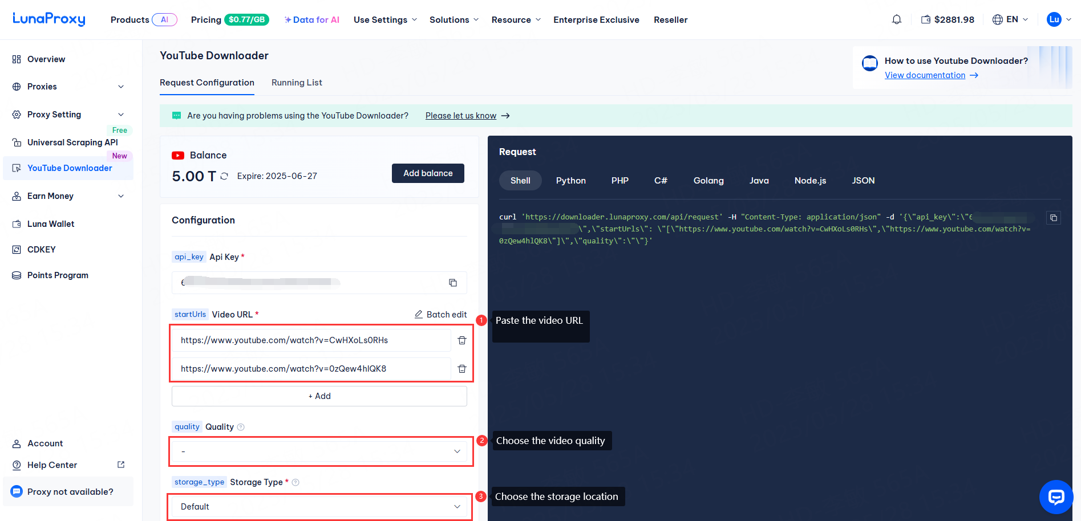This screenshot has width=1081, height=521.
Task: Refresh the balance amount
Action: [x=224, y=176]
